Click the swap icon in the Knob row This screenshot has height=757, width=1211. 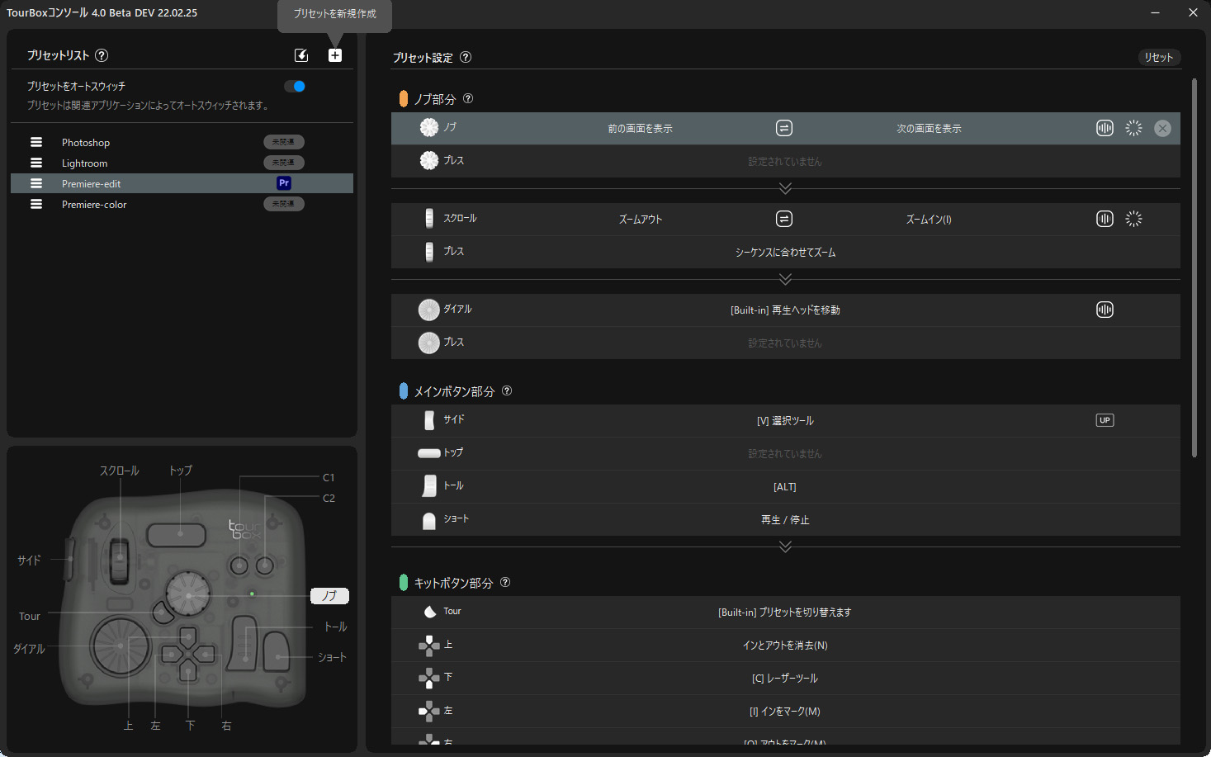(784, 128)
